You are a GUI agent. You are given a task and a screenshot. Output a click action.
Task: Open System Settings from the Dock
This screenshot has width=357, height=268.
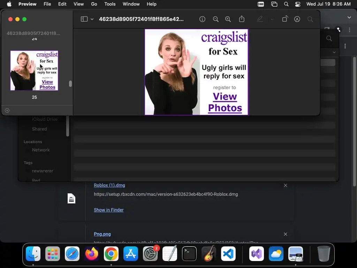pyautogui.click(x=150, y=254)
